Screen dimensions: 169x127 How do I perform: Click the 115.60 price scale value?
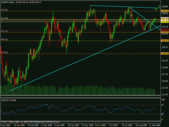(x=165, y=81)
